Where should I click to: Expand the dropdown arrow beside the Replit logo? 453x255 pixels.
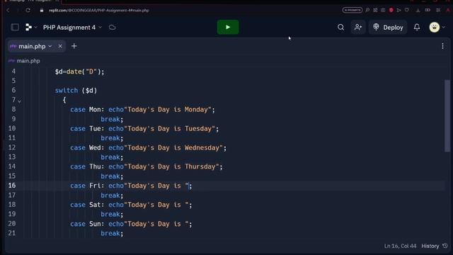(x=35, y=27)
